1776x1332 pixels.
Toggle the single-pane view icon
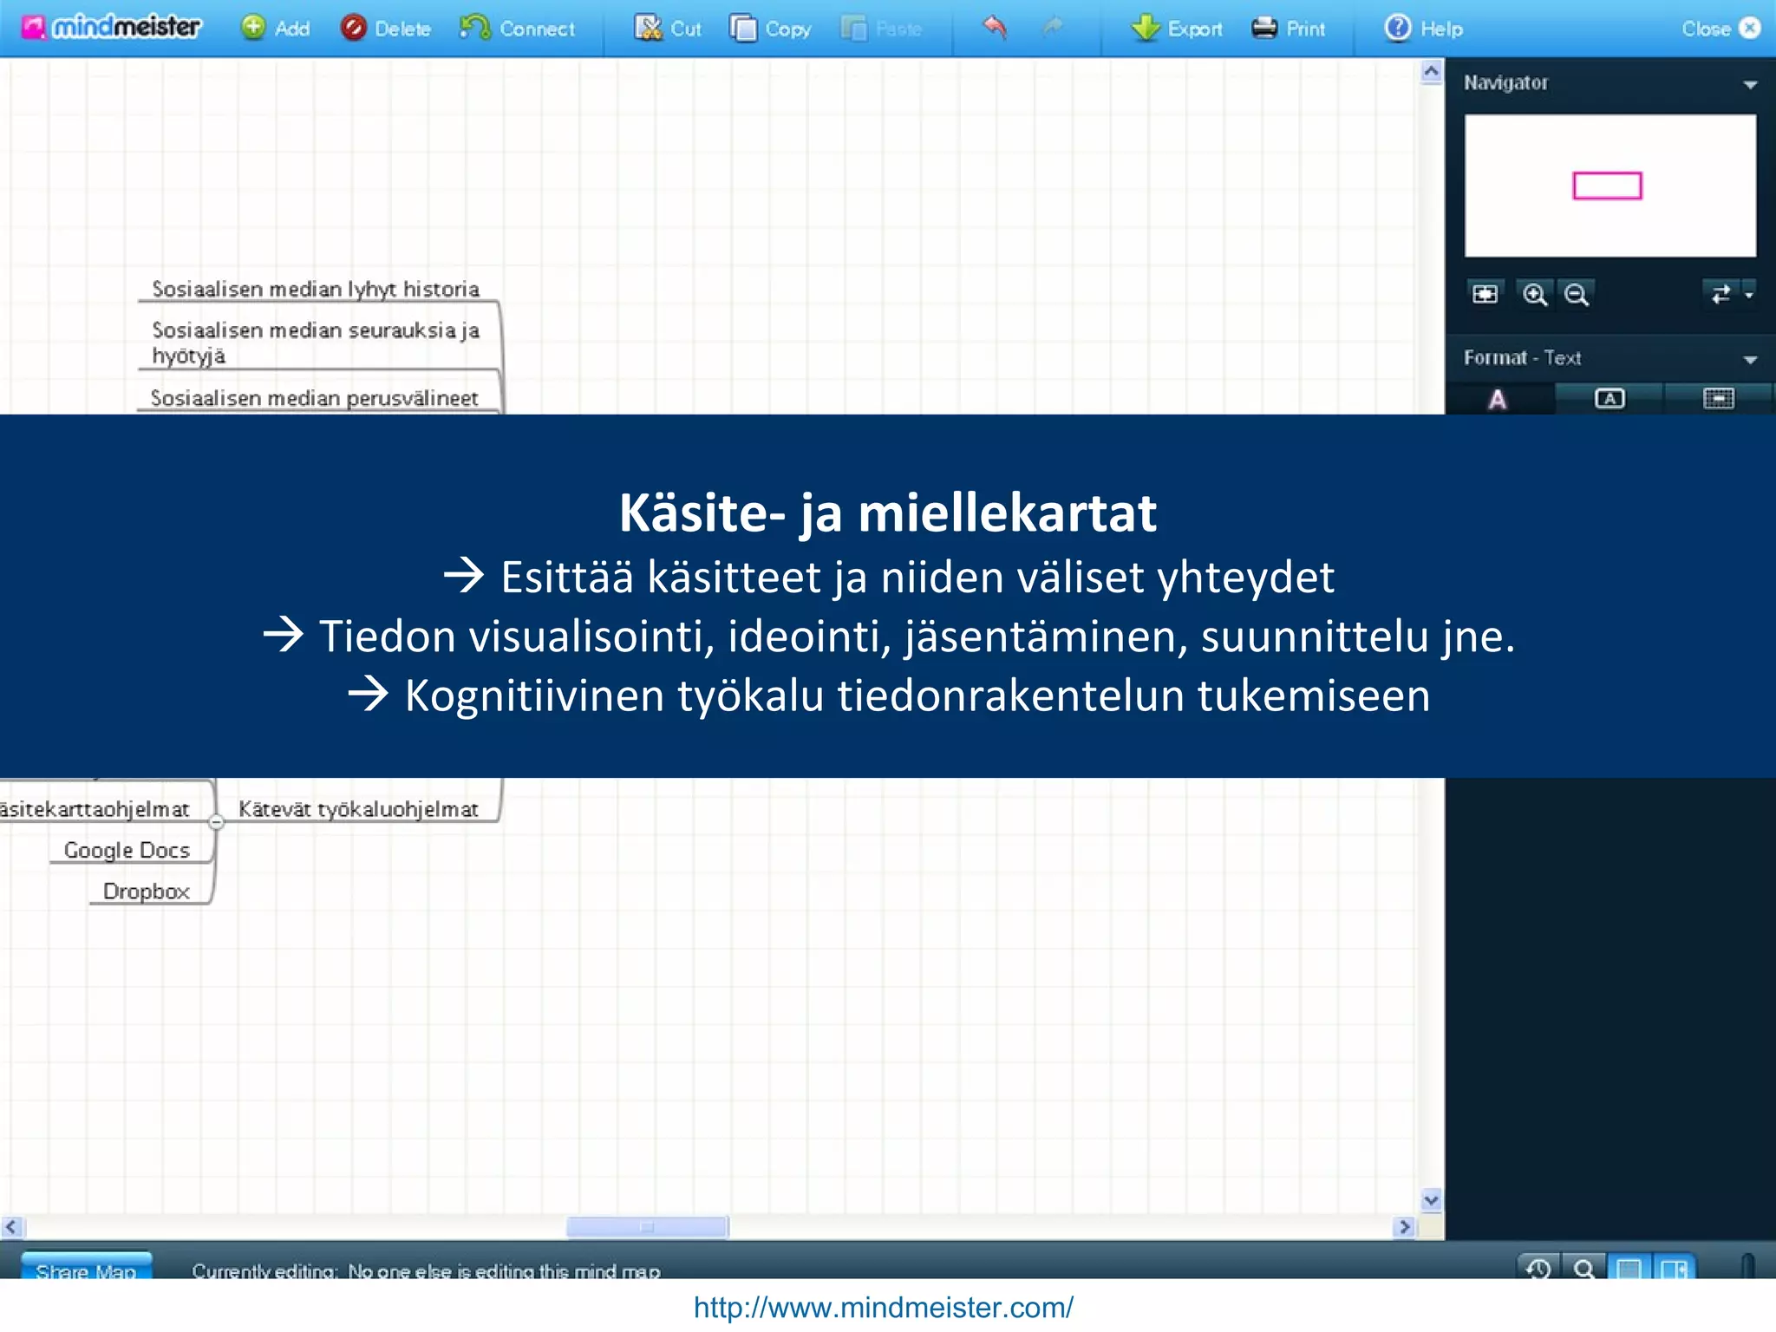click(1629, 1269)
